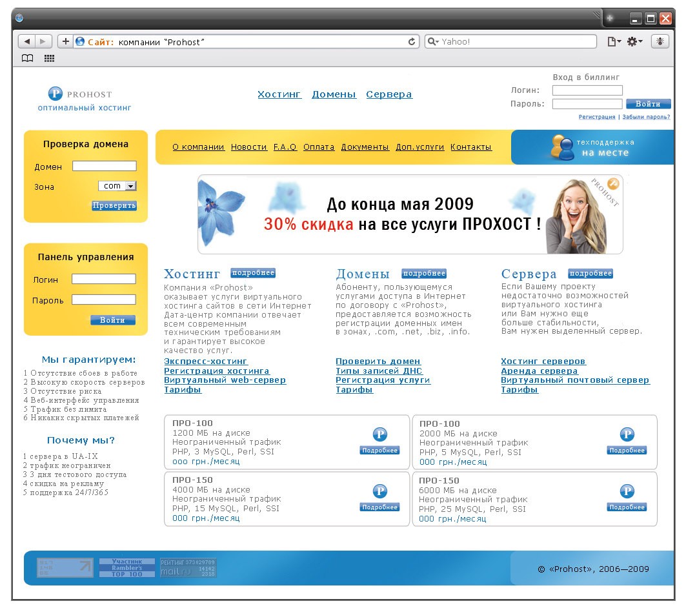Open the Хостинг top navigation item
This screenshot has height=610, width=686.
pyautogui.click(x=279, y=94)
